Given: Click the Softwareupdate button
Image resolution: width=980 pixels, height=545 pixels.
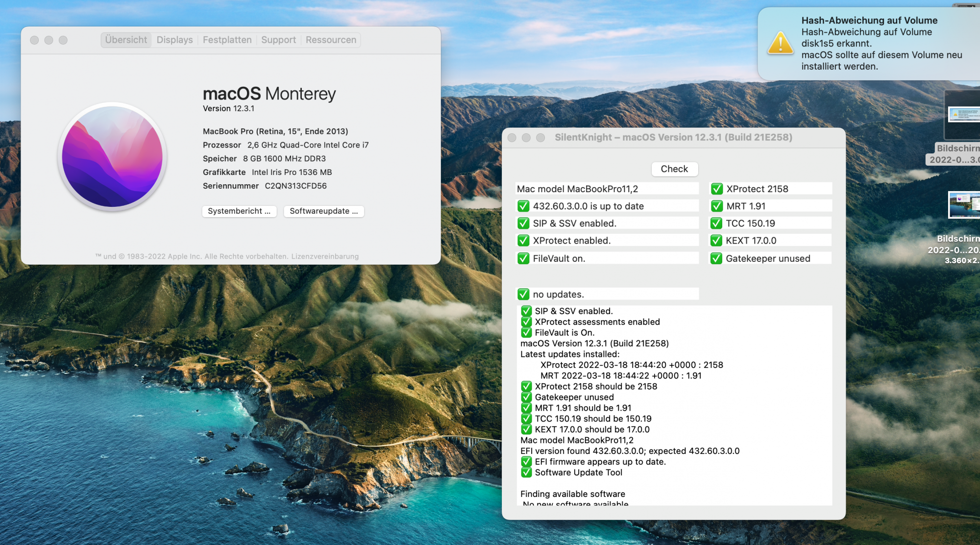Looking at the screenshot, I should tap(323, 211).
